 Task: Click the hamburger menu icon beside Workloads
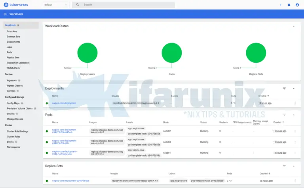(5, 14)
